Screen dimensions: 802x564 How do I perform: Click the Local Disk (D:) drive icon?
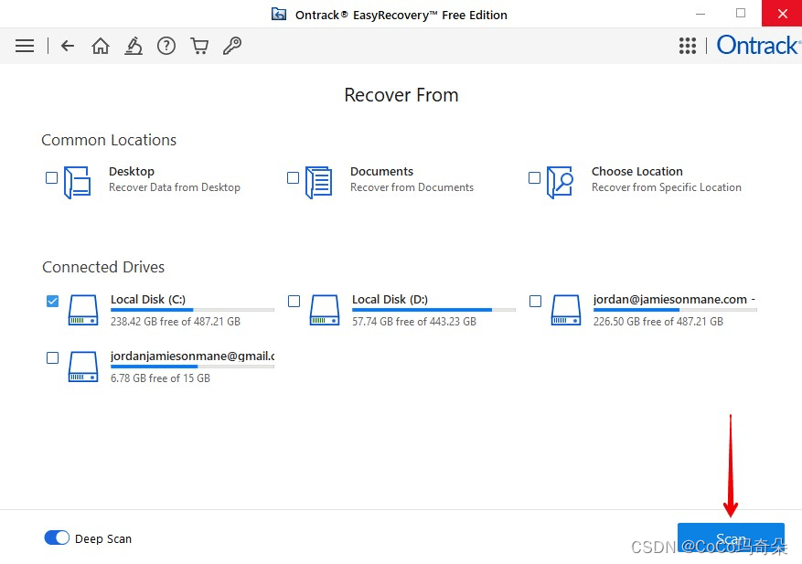[x=325, y=311]
